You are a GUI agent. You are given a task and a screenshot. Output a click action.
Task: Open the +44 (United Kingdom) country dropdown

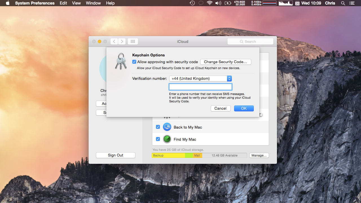tap(201, 79)
